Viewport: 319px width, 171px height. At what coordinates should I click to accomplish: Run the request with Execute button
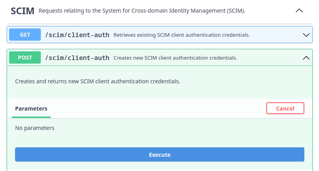click(159, 154)
